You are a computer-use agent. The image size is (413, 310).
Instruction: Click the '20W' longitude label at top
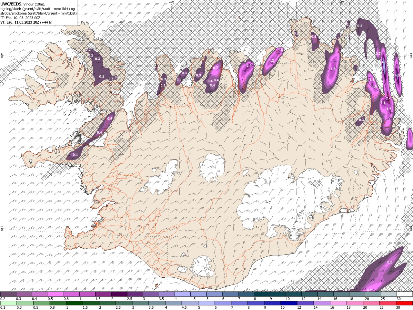[172, 2]
